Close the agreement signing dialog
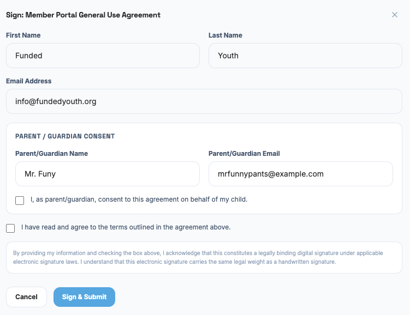 (x=395, y=15)
